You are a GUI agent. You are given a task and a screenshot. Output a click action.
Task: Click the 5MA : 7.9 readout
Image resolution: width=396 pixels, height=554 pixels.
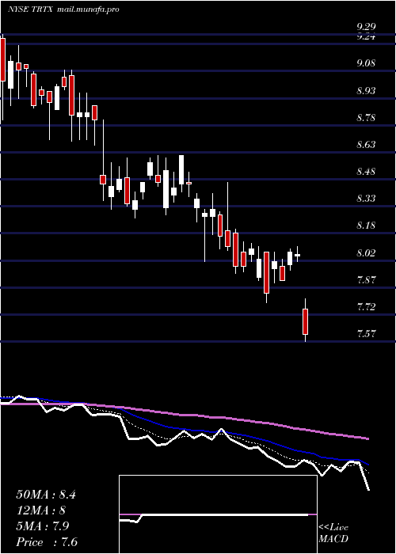click(x=43, y=526)
